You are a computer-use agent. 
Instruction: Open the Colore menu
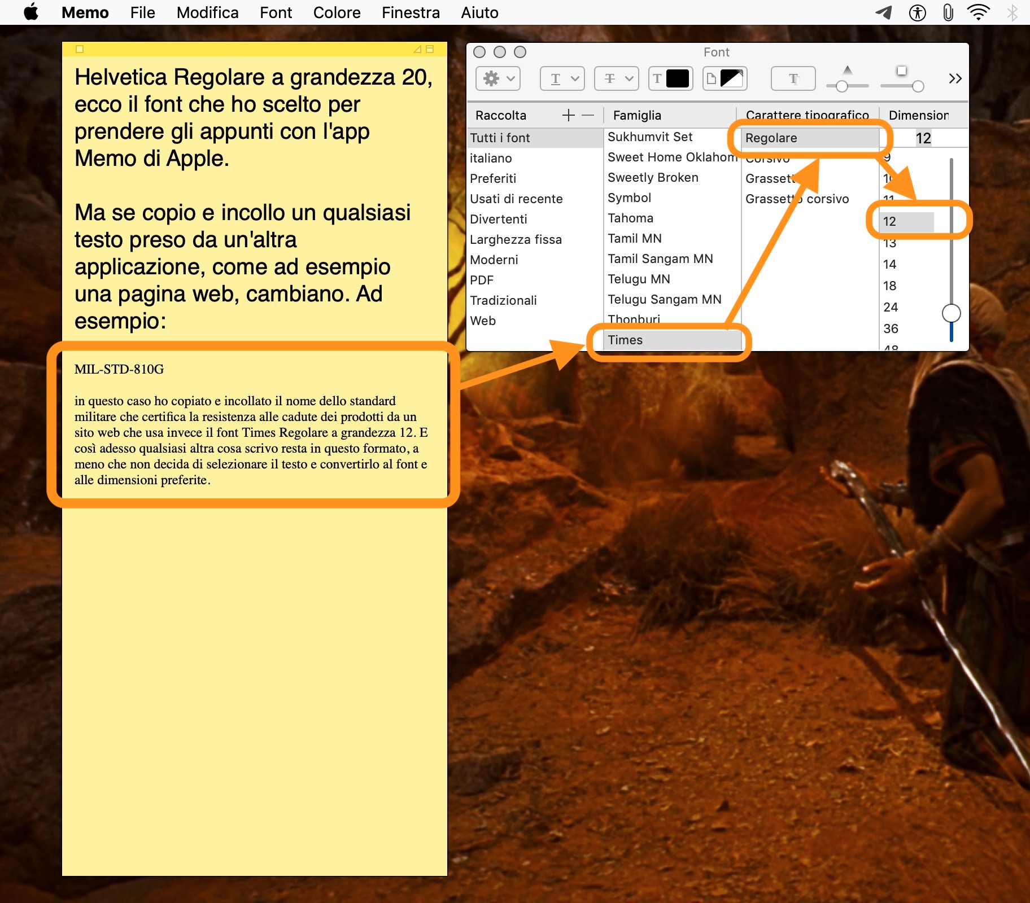[337, 12]
